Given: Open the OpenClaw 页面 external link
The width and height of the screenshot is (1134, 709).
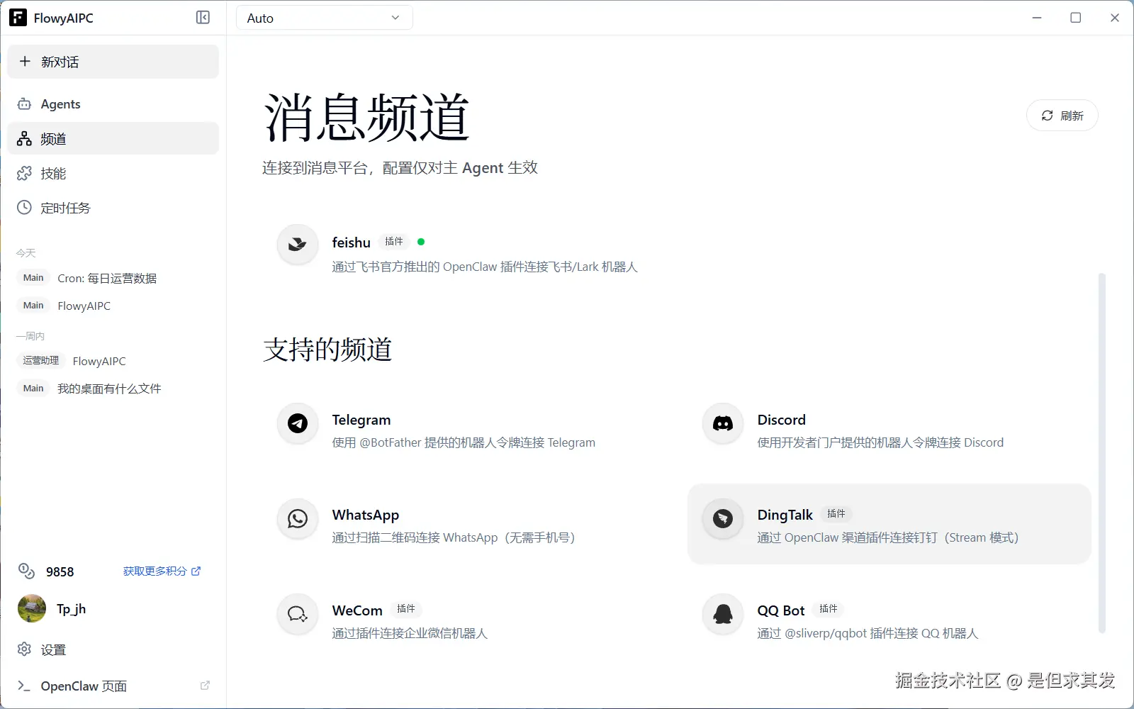Looking at the screenshot, I should 84,686.
